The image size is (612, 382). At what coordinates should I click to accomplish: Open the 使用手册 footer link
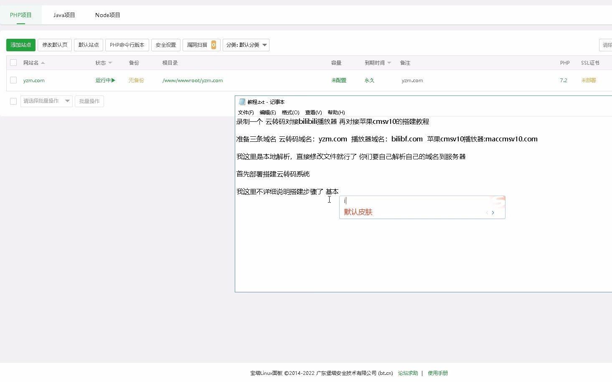pyautogui.click(x=438, y=373)
